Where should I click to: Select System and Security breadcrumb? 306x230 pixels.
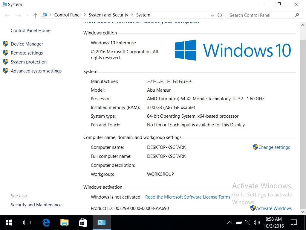[108, 15]
